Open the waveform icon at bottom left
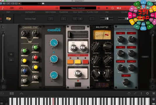 (x=2, y=93)
